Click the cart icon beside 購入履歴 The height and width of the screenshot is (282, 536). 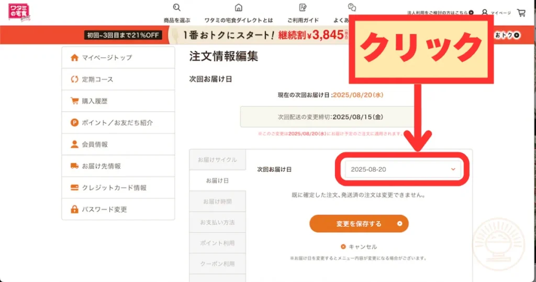[74, 101]
